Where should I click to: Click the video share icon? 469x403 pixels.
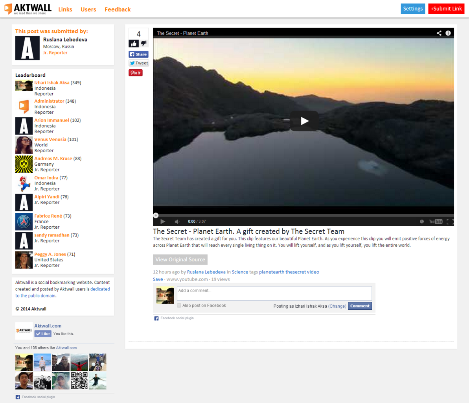click(439, 33)
